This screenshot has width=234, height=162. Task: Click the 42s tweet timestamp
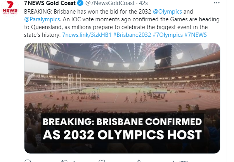coord(144,3)
